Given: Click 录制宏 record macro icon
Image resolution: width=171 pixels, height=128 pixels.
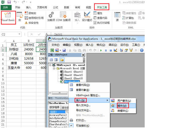Looking at the screenshot, I should pos(26,13).
